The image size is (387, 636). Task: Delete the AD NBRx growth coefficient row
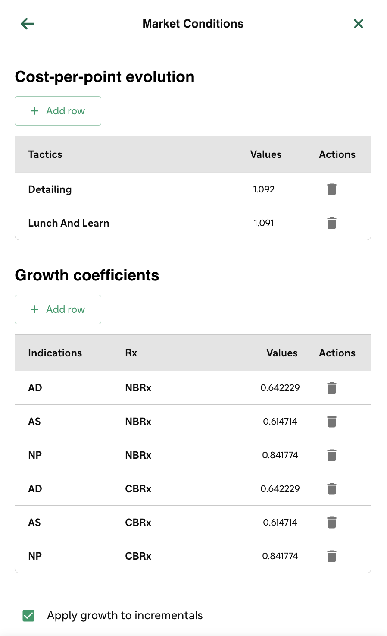332,388
